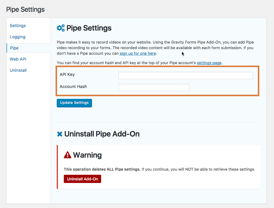
Task: Select the Pipe tab in sidebar
Action: [x=14, y=48]
